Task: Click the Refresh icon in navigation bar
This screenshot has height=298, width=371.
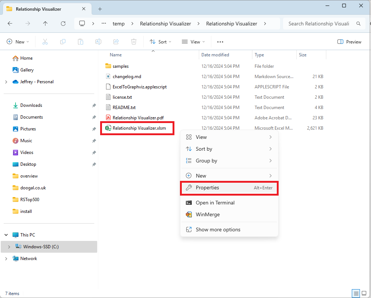Action: pyautogui.click(x=63, y=24)
